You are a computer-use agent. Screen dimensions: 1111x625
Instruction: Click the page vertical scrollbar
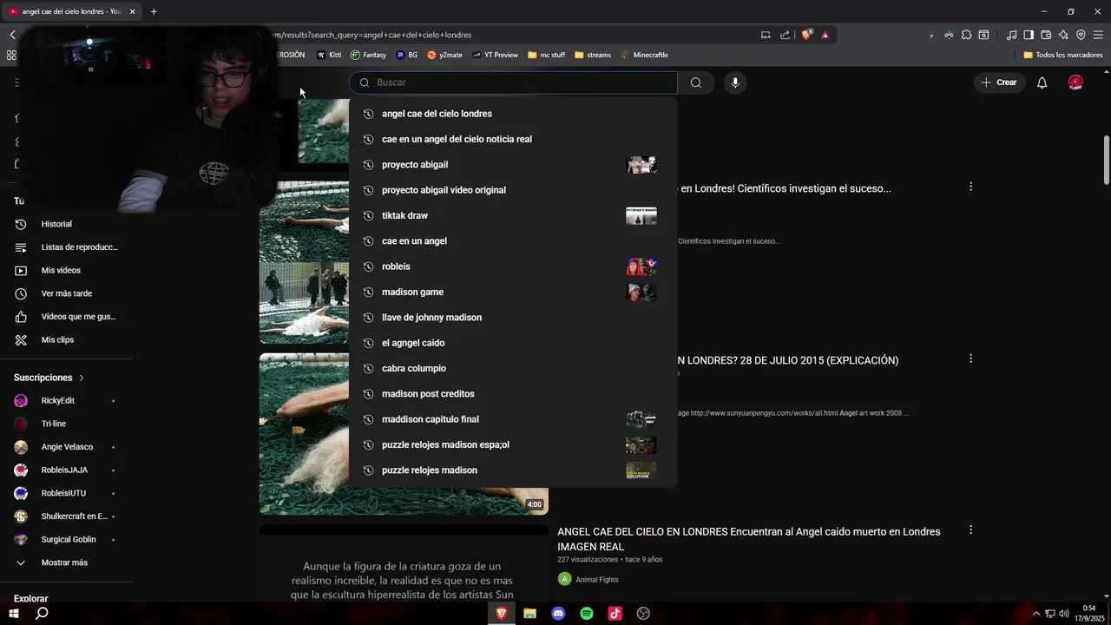point(1106,161)
